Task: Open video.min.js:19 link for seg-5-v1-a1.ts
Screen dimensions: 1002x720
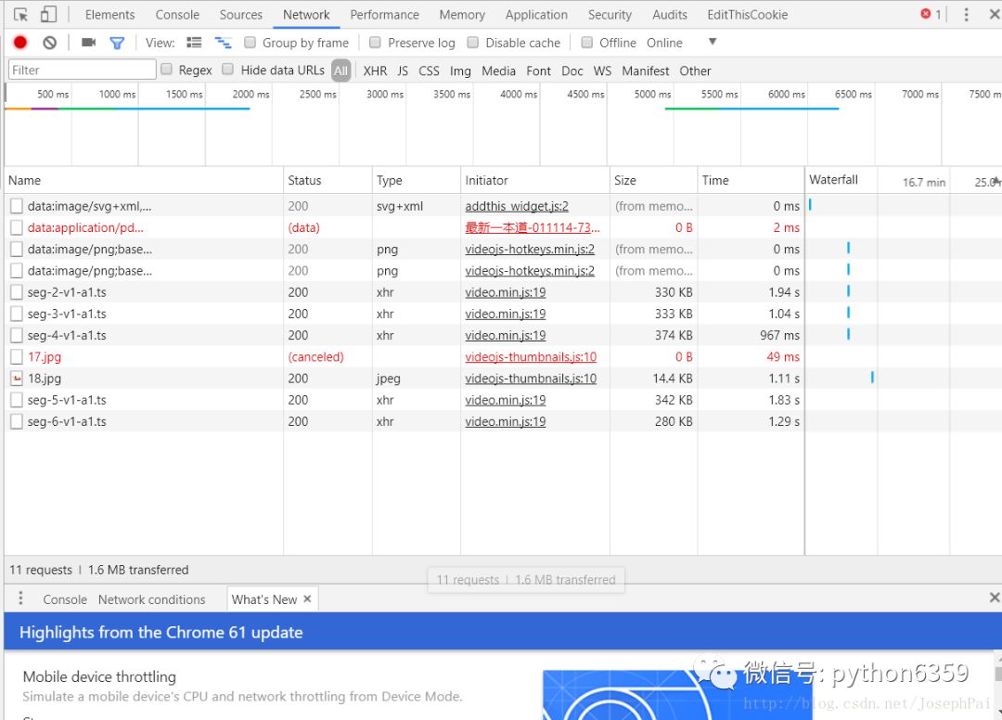Action: coord(506,400)
